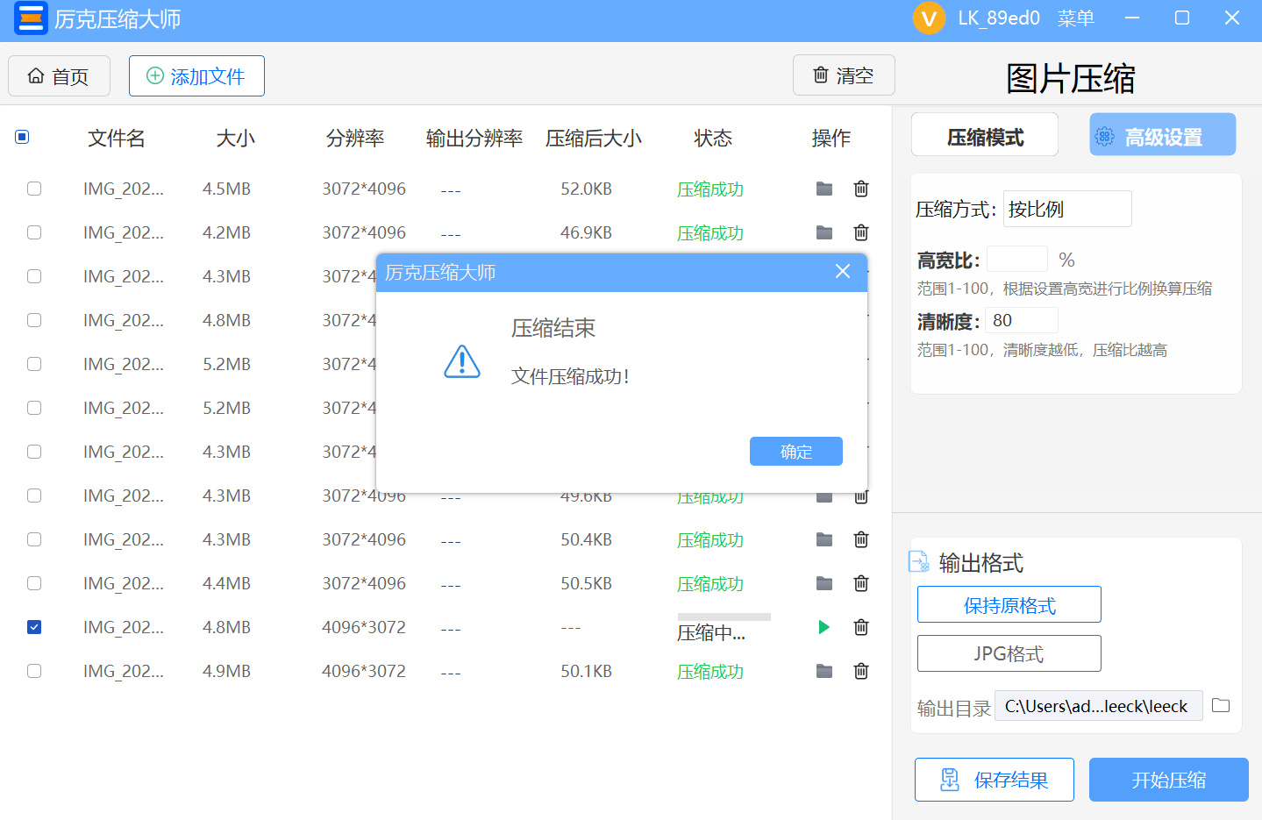Check the box for the 4.8MB 3072 file

[x=34, y=320]
